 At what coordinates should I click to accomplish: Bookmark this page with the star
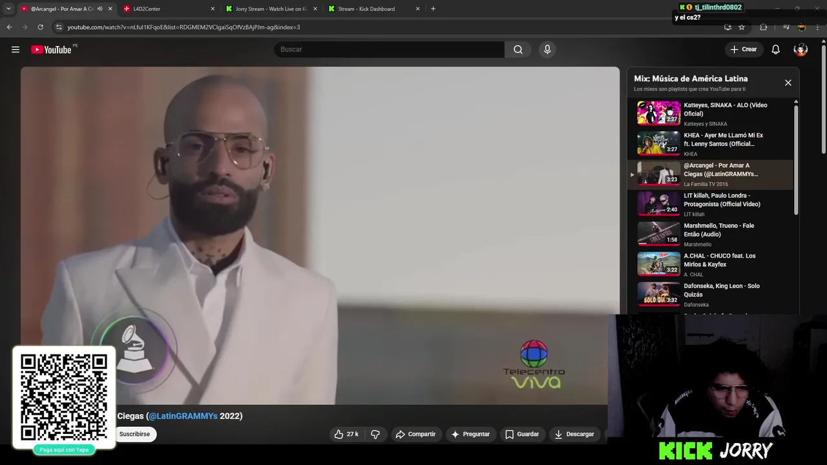(742, 27)
